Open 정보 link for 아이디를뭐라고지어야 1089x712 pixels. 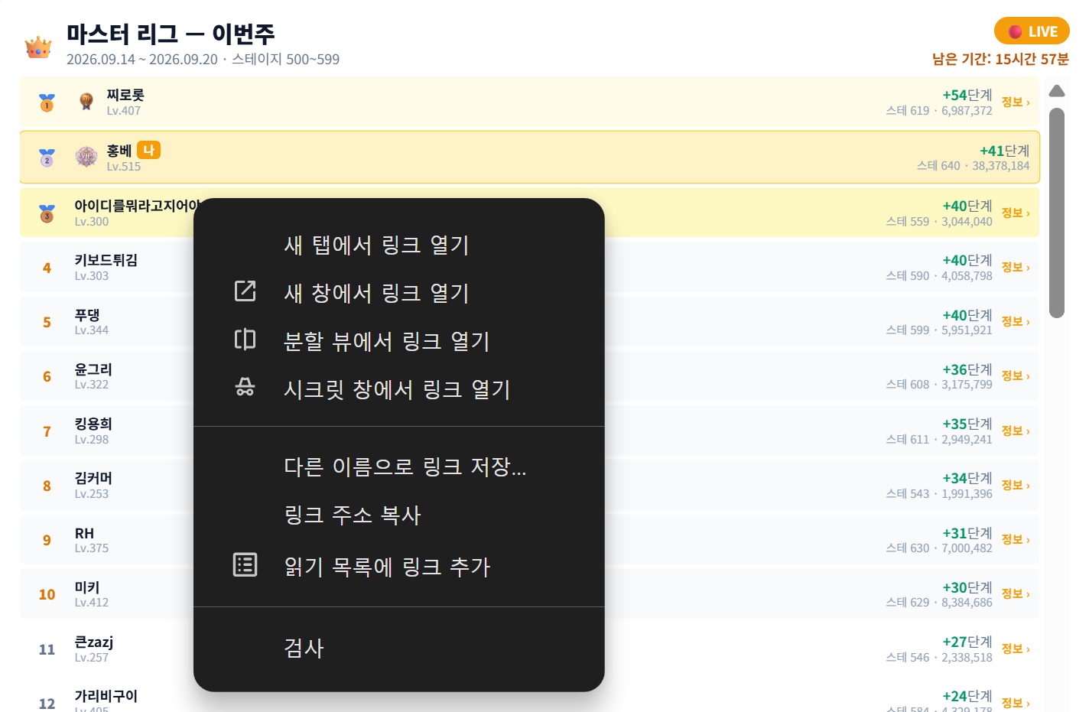coord(1016,213)
